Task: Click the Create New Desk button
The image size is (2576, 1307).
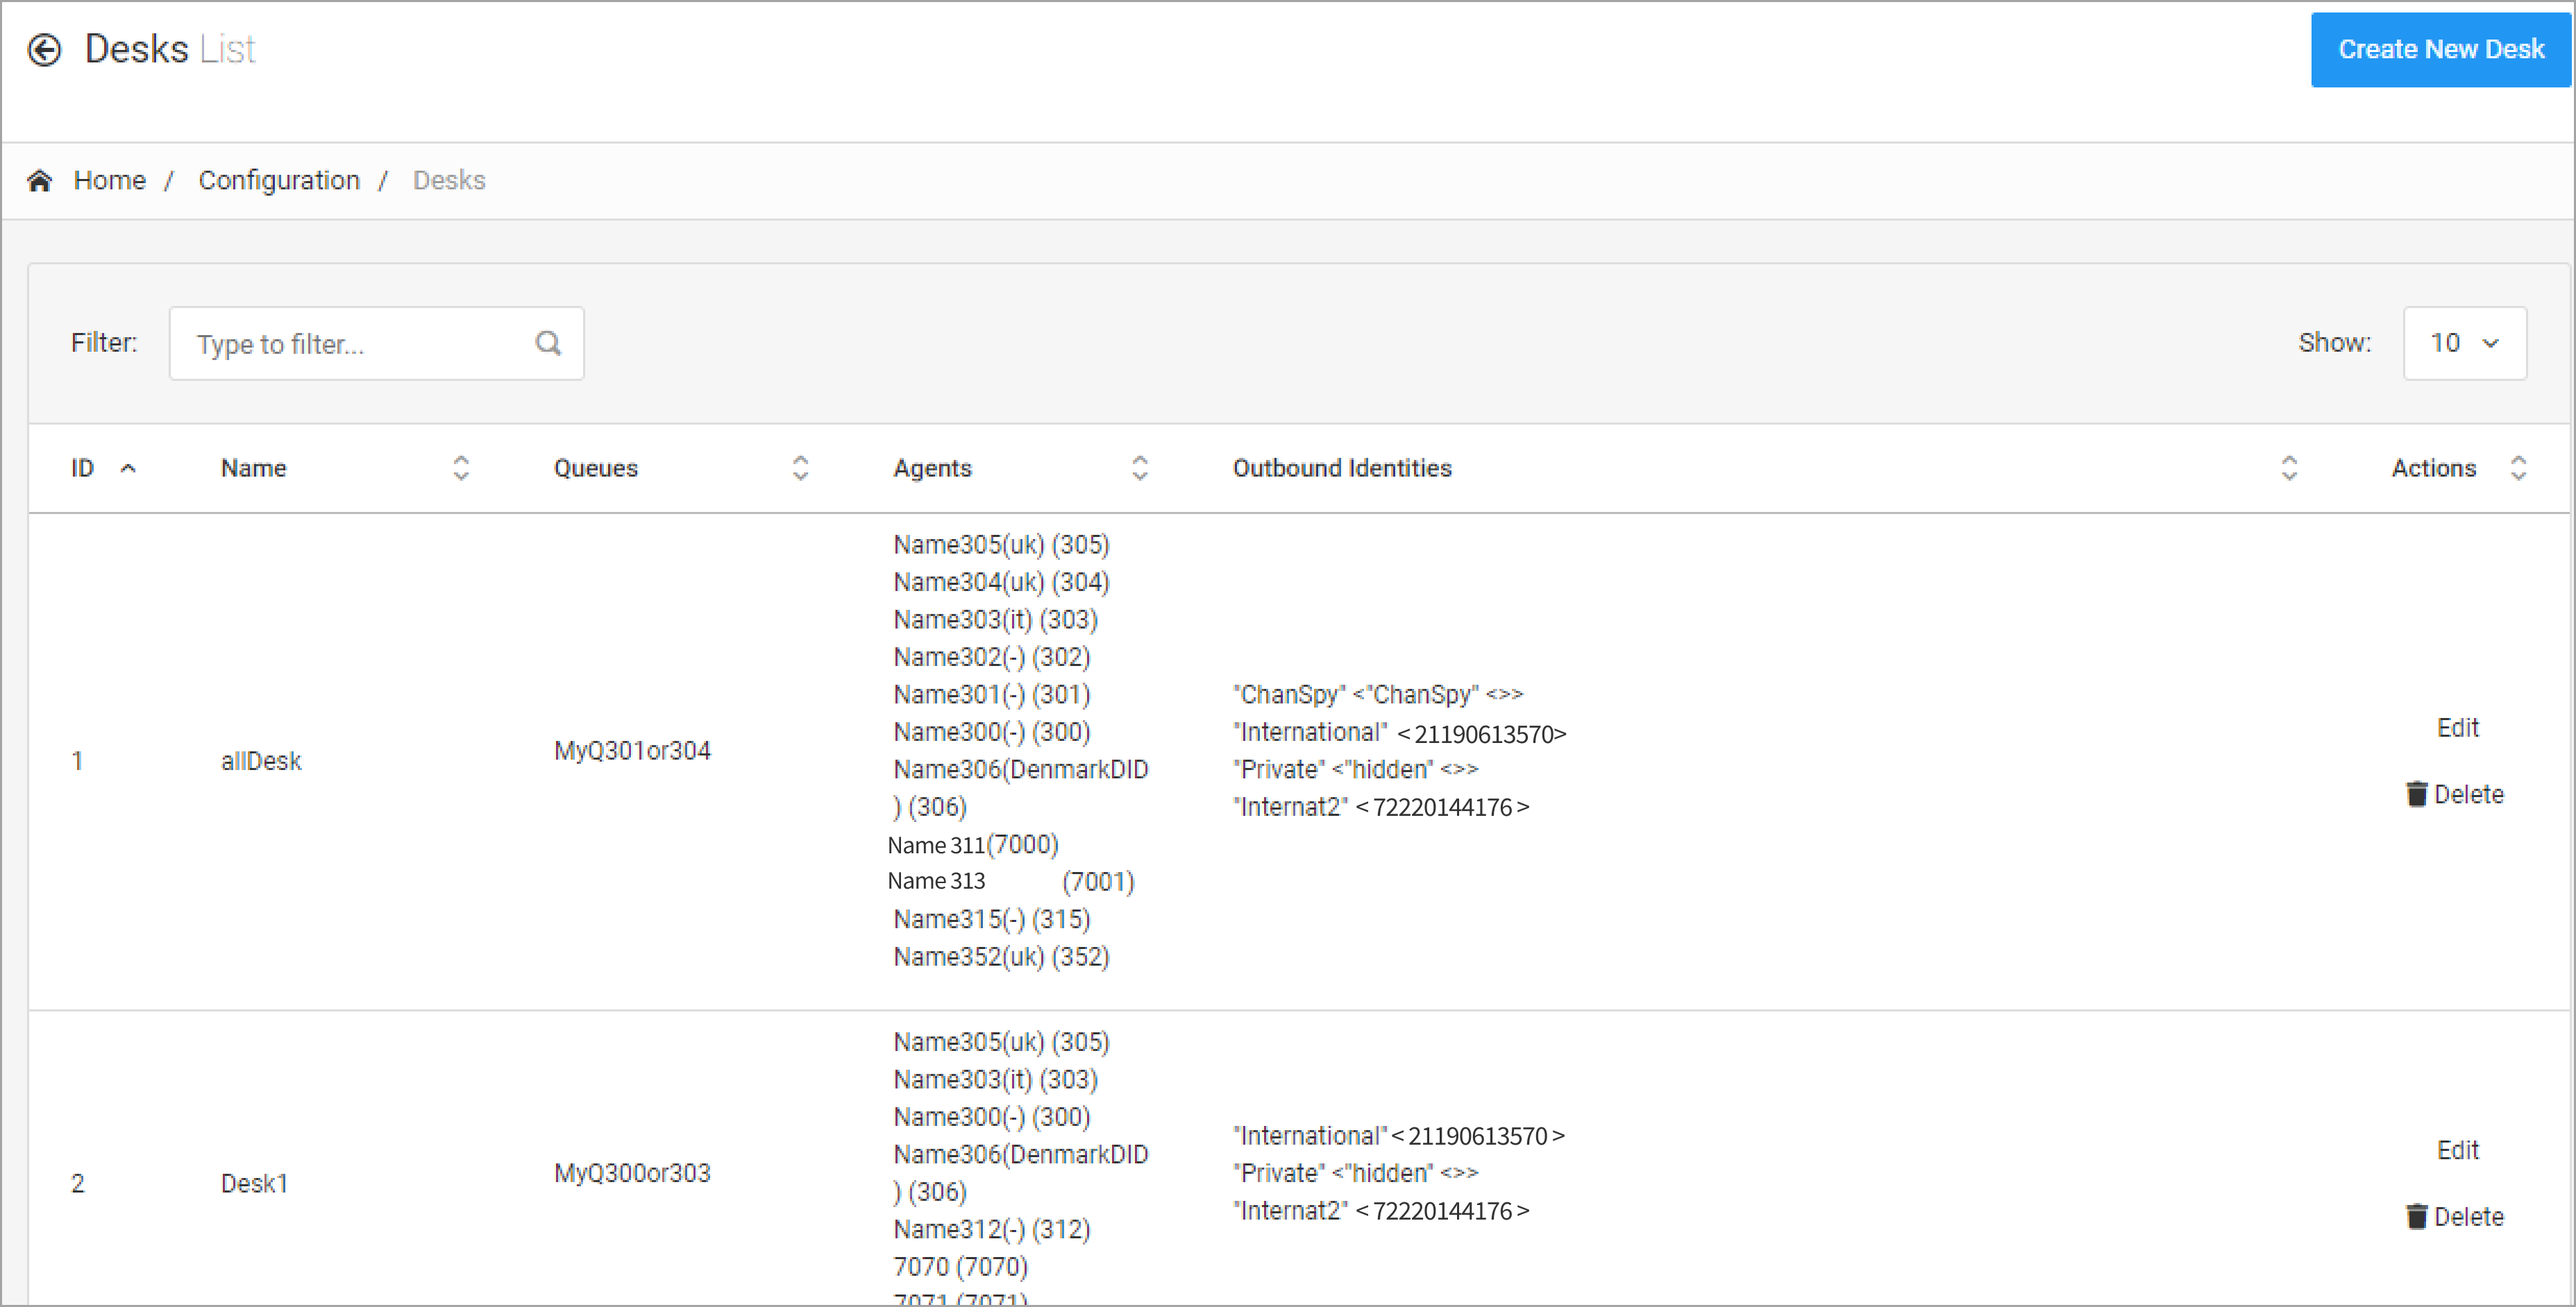Action: pyautogui.click(x=2439, y=49)
